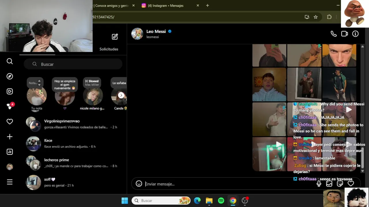Close the Instagram Mensajes tab
This screenshot has width=369, height=207.
pyautogui.click(x=198, y=5)
